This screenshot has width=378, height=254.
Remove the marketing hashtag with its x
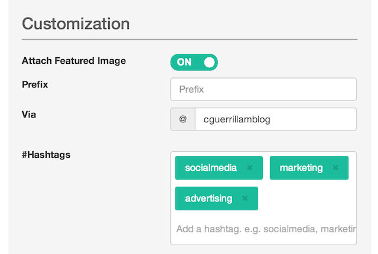point(335,168)
